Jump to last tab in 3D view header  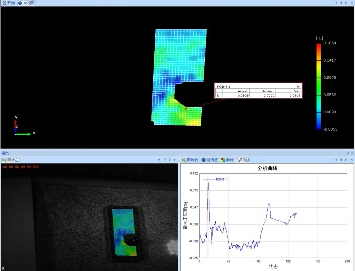click(x=351, y=3)
